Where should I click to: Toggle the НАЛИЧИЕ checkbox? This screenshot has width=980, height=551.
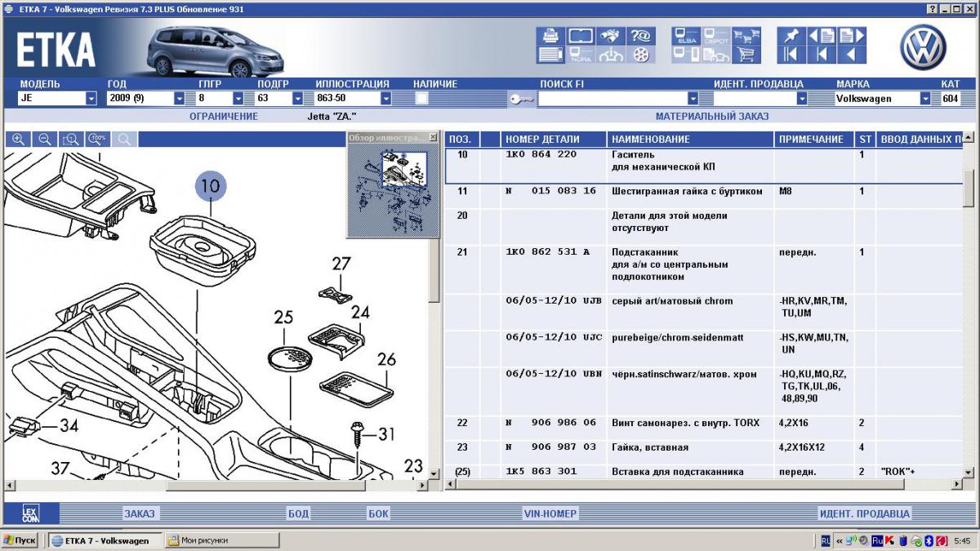(x=422, y=99)
